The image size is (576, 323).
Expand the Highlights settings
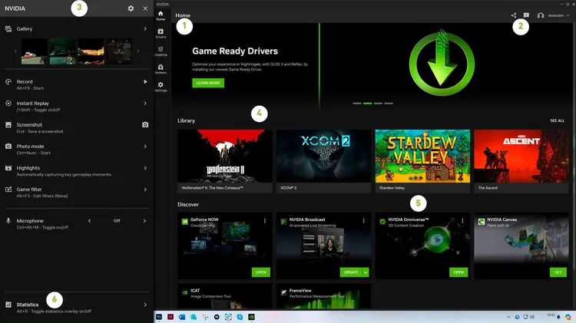(x=145, y=168)
